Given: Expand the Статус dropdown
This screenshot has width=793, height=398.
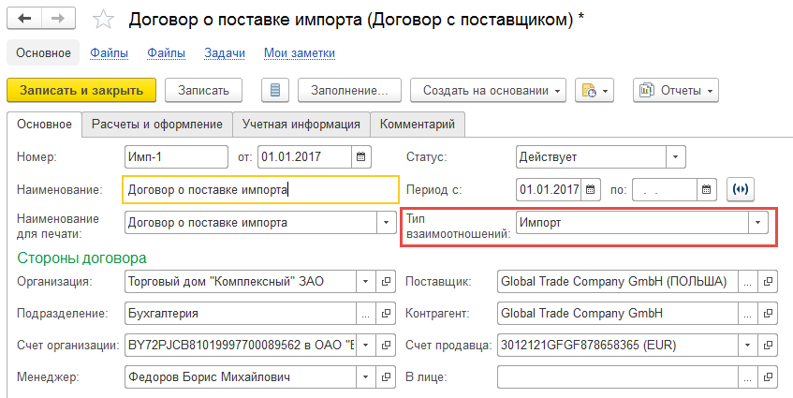Looking at the screenshot, I should click(675, 156).
